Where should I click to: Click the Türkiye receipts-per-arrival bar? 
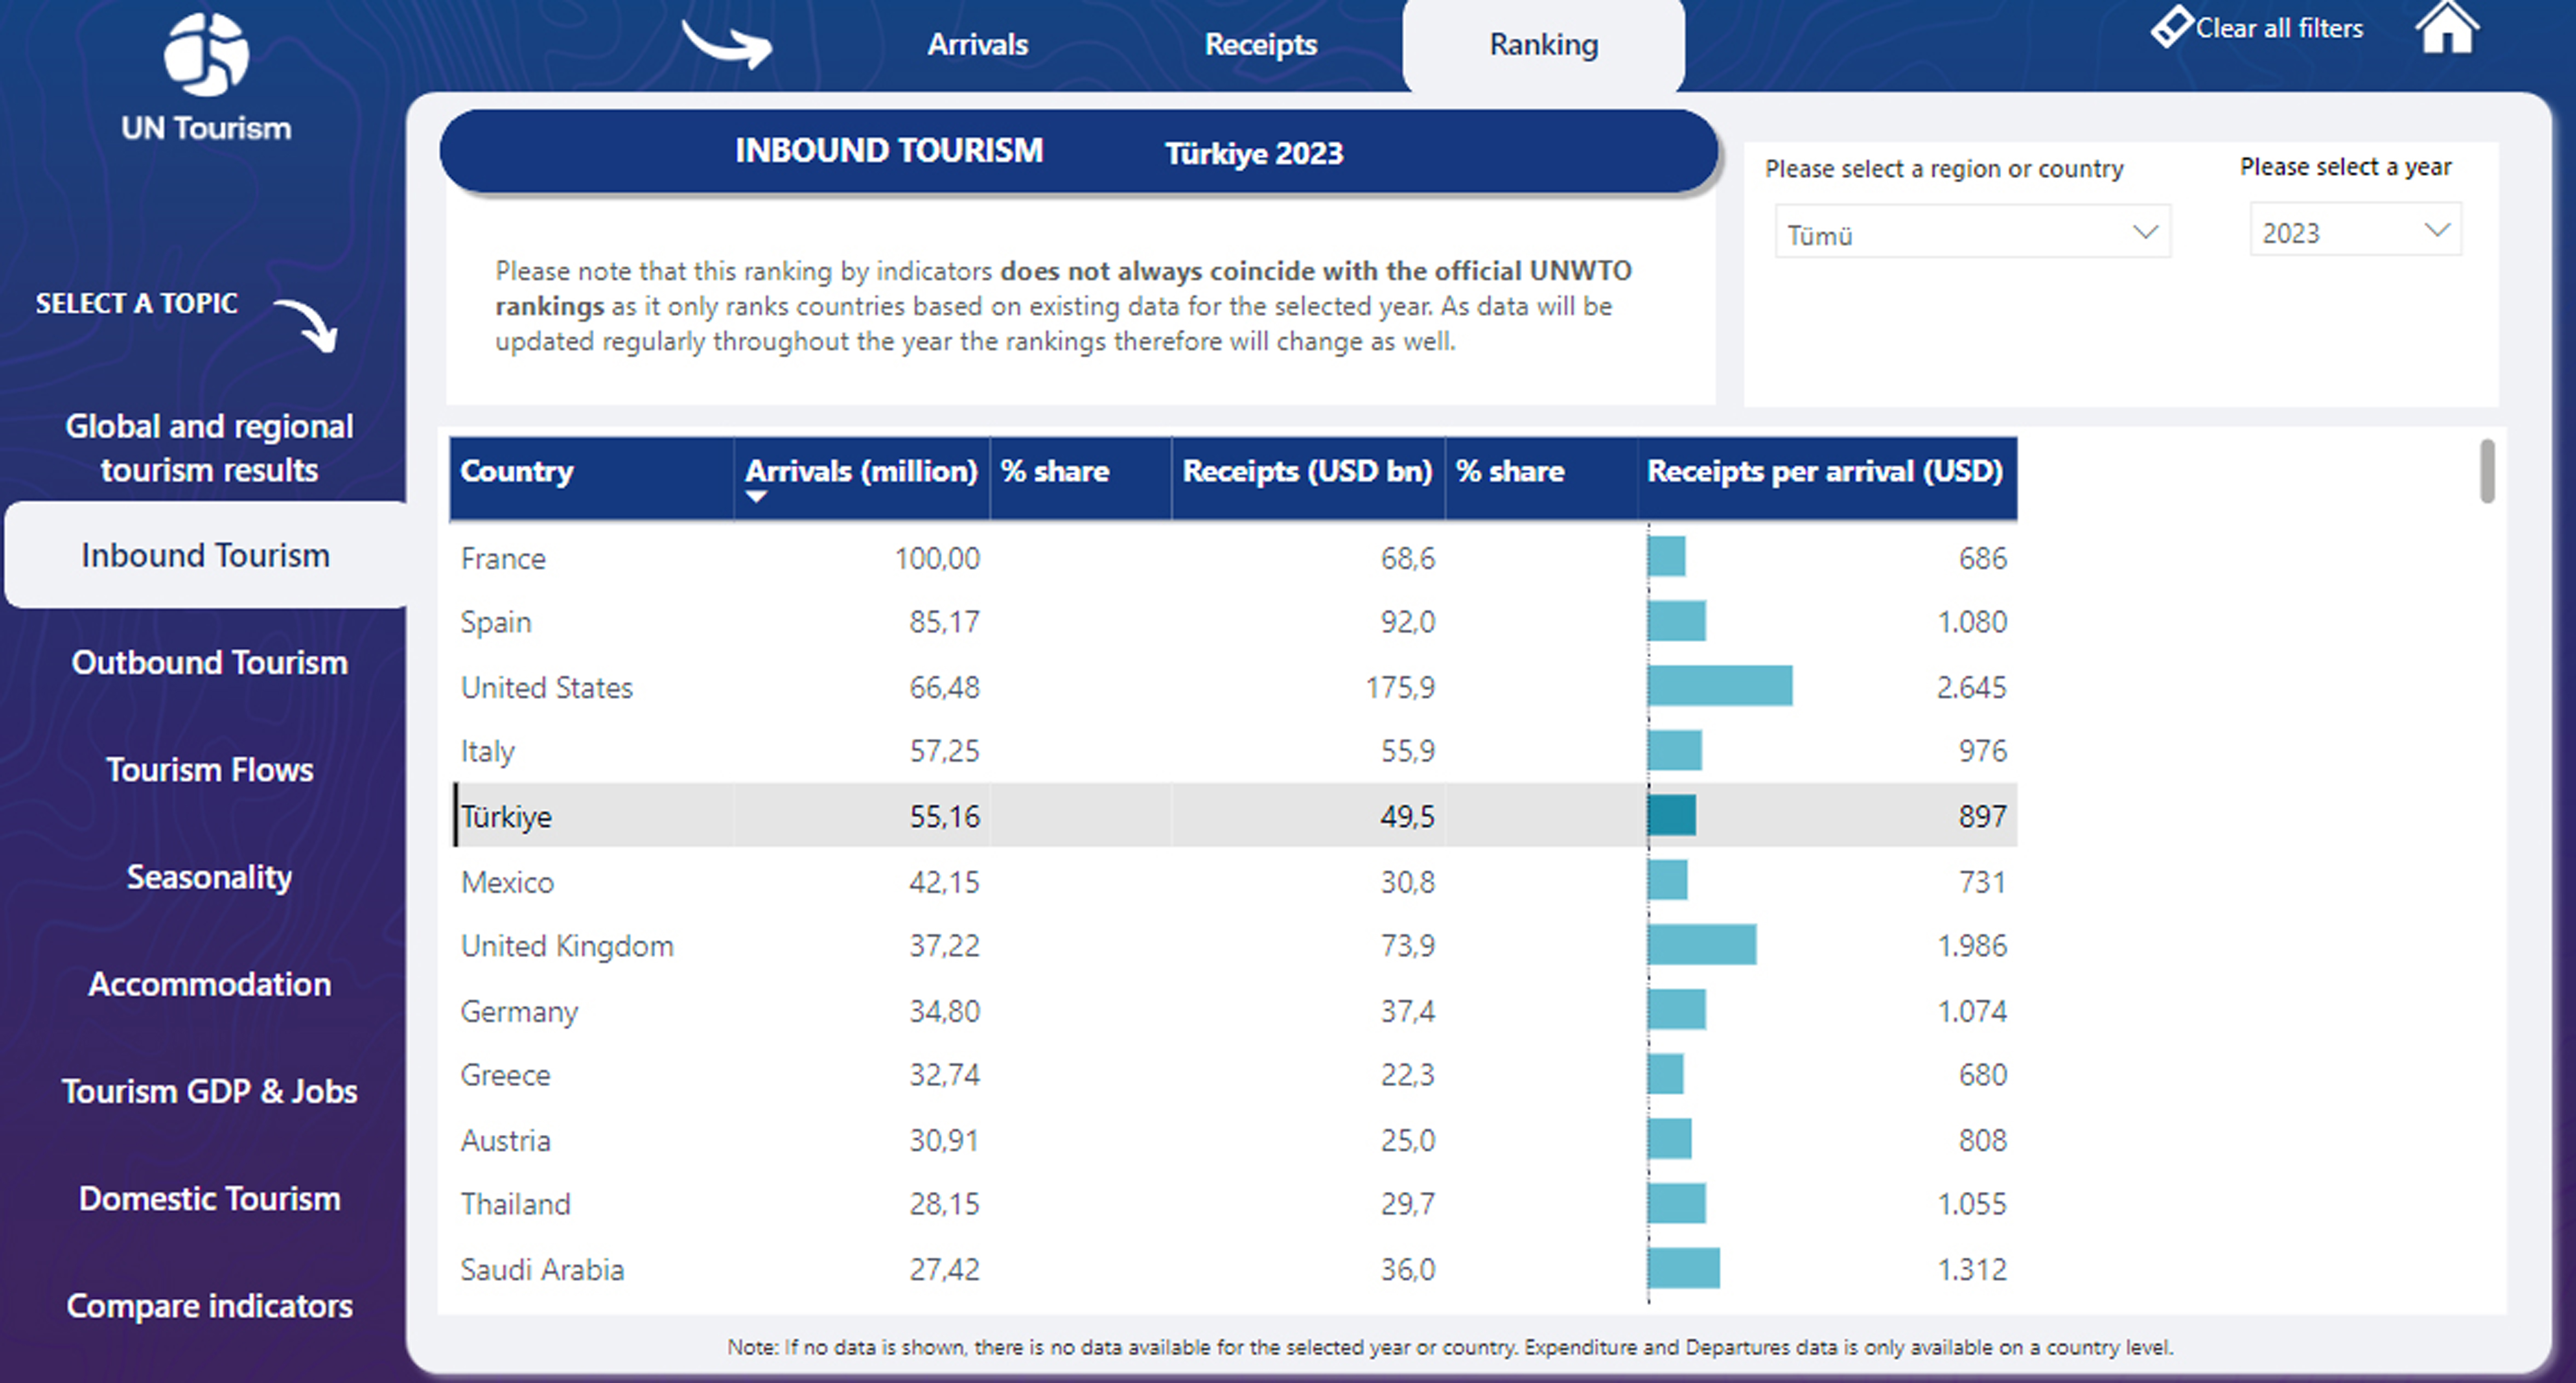[1672, 815]
